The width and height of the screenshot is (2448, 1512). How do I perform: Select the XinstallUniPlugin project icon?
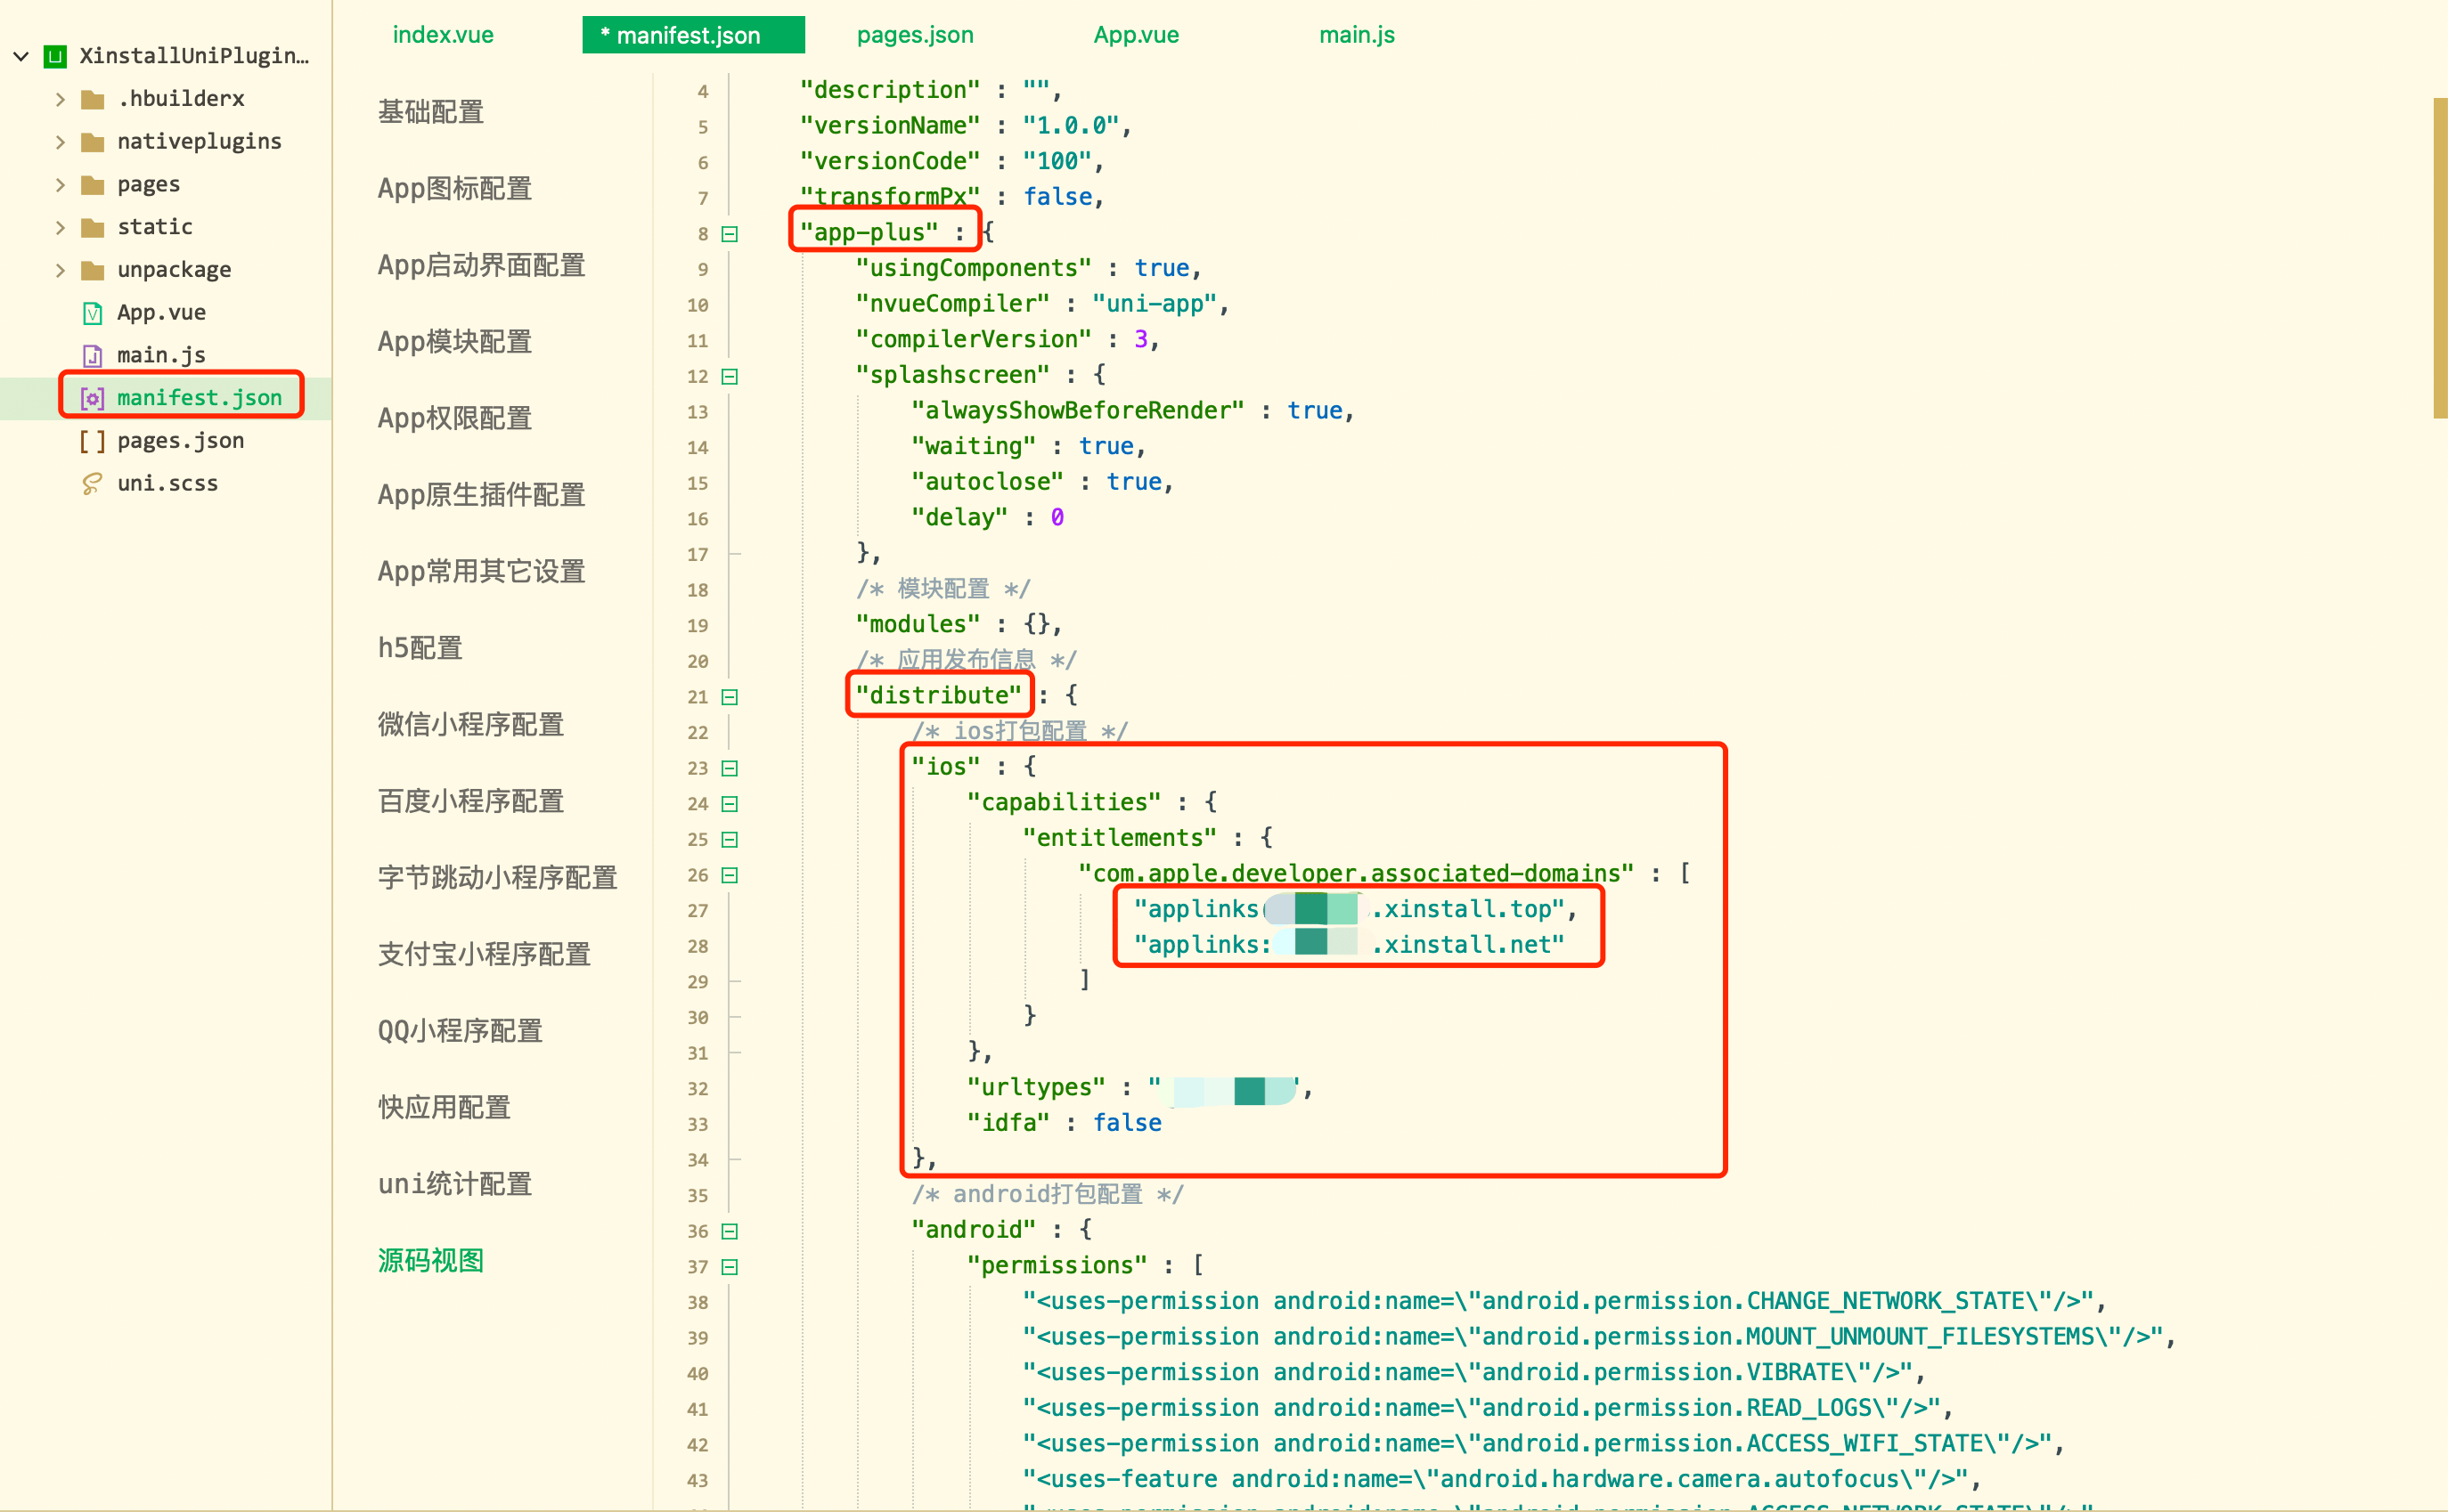[55, 56]
